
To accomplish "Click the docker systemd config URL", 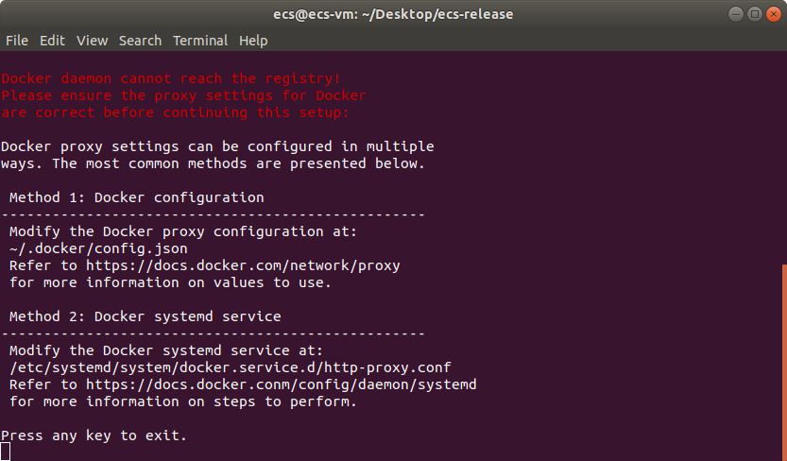I will (282, 384).
